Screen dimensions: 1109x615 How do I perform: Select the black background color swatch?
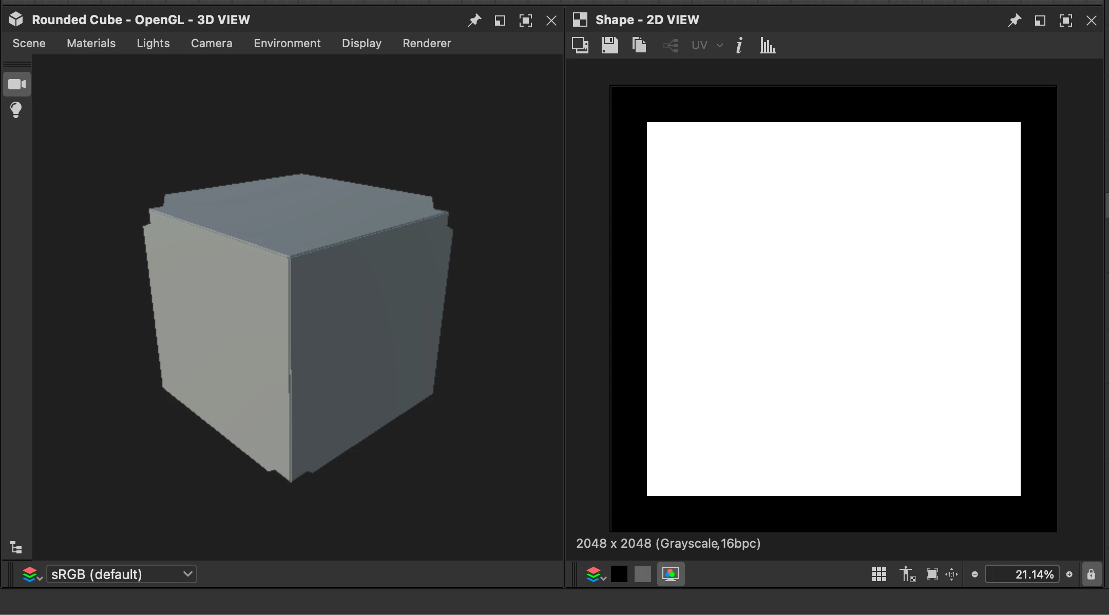pyautogui.click(x=619, y=574)
